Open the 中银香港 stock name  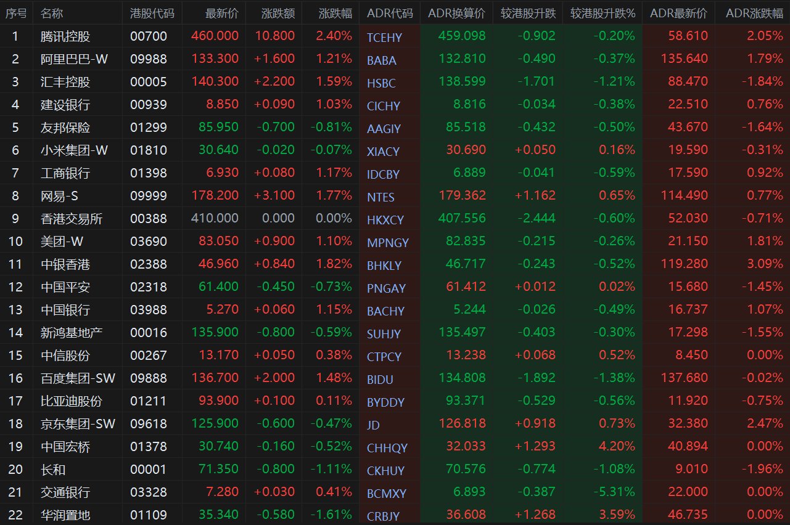click(65, 264)
